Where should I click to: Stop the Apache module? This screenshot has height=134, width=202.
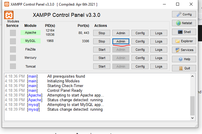(102, 33)
